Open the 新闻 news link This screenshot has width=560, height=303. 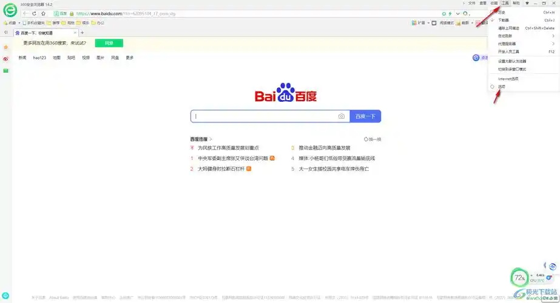point(22,58)
